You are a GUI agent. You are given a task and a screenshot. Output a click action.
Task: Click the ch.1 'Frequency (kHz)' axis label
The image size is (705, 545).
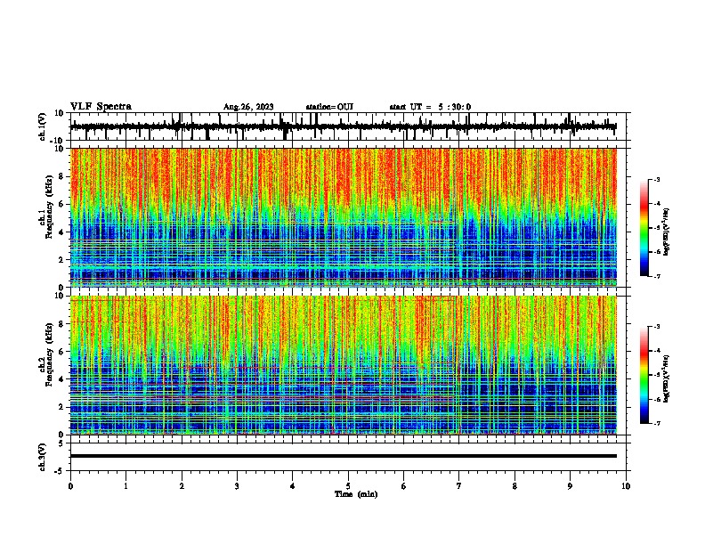pos(49,207)
